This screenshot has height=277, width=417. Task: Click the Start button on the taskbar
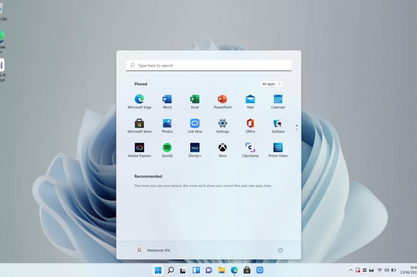click(x=158, y=270)
